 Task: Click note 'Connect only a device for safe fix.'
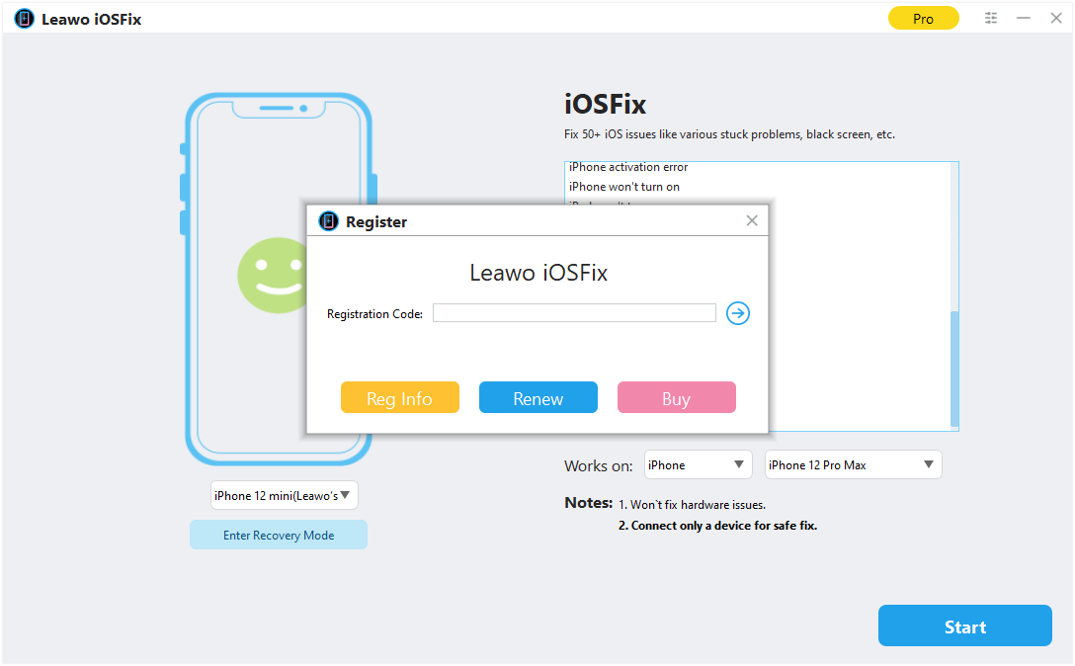717,526
